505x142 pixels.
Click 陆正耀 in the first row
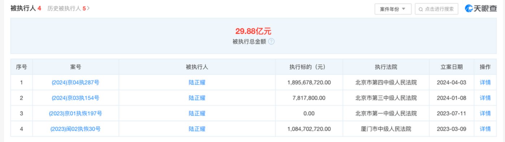(x=197, y=82)
